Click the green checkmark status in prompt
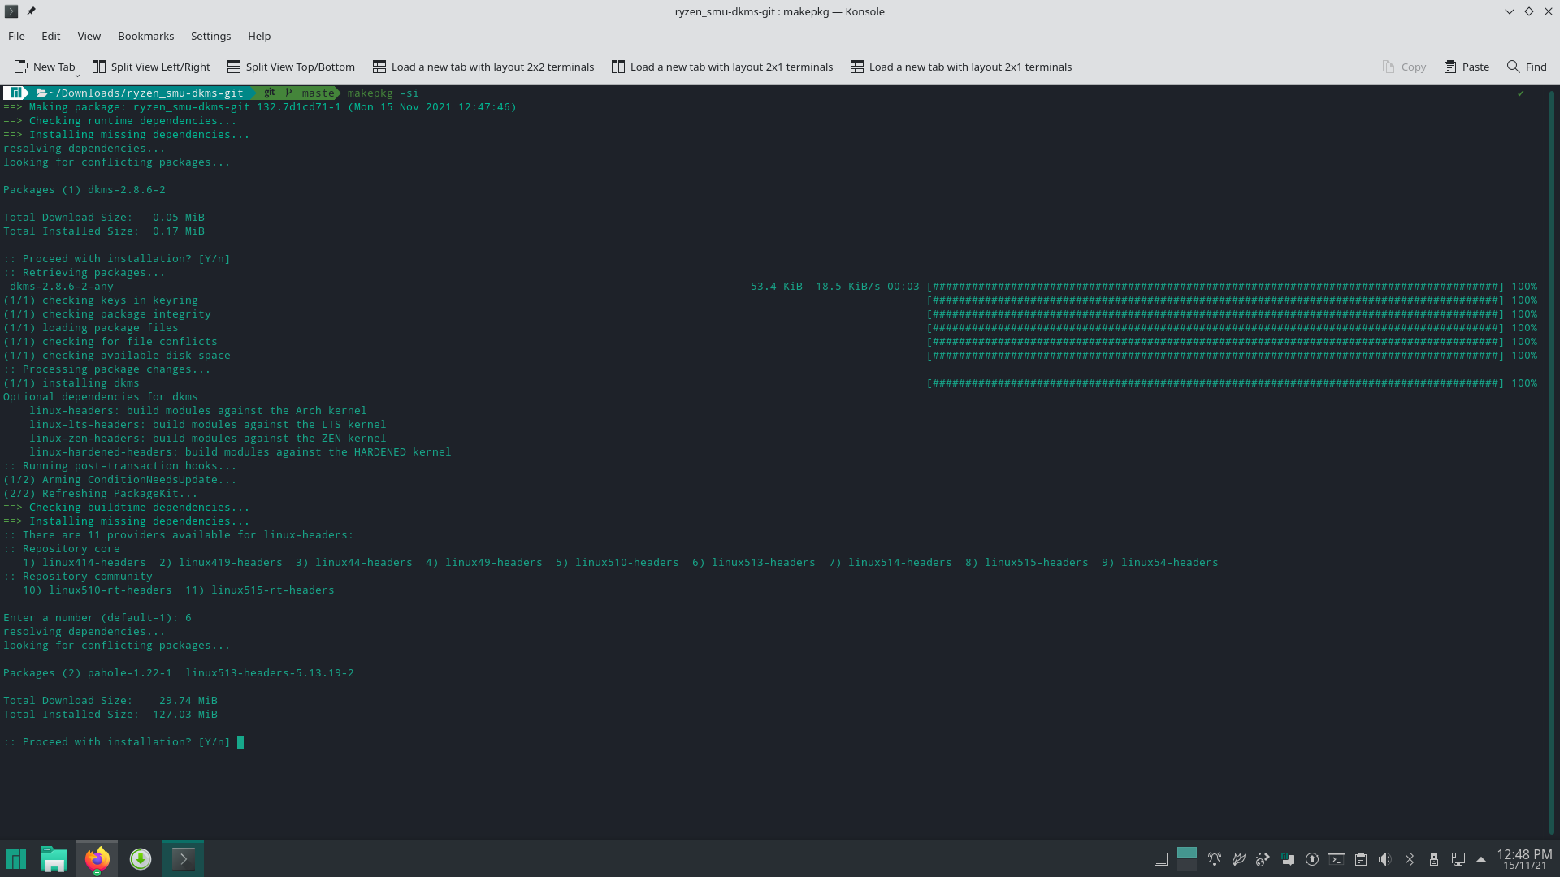Screen dimensions: 1560x877 pos(1520,93)
